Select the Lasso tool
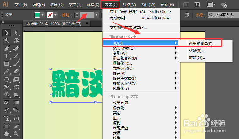This screenshot has height=139, width=239. (16, 40)
